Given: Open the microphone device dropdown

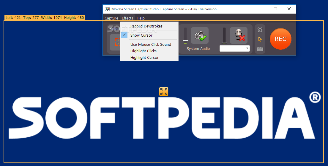Looking at the screenshot, I should (x=234, y=48).
